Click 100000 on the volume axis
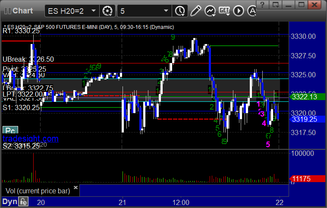This screenshot has height=208, width=327. click(x=302, y=153)
